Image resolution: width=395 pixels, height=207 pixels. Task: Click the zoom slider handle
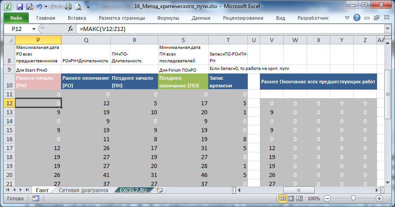click(353, 198)
